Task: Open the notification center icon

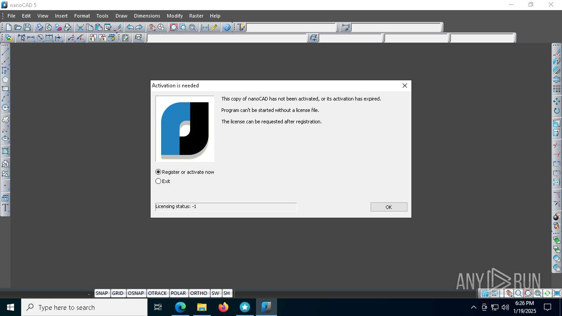Action: point(548,307)
